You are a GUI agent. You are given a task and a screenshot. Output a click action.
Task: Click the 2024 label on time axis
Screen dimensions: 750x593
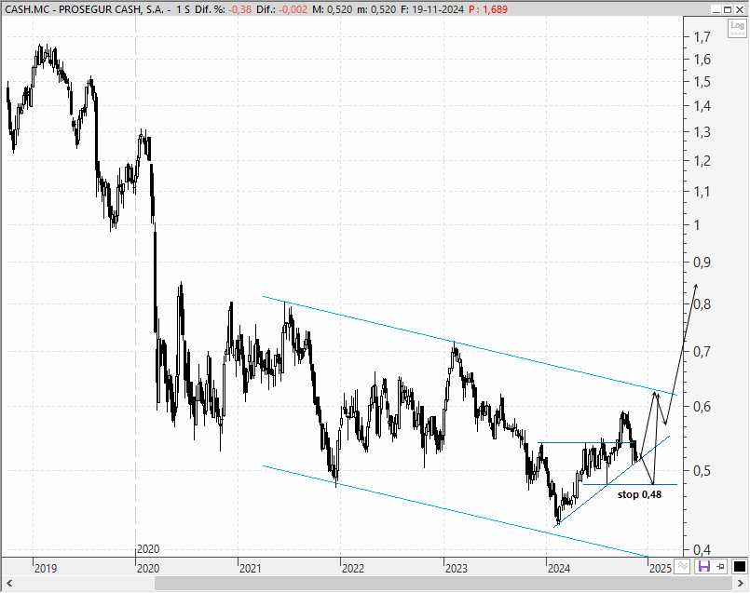559,569
